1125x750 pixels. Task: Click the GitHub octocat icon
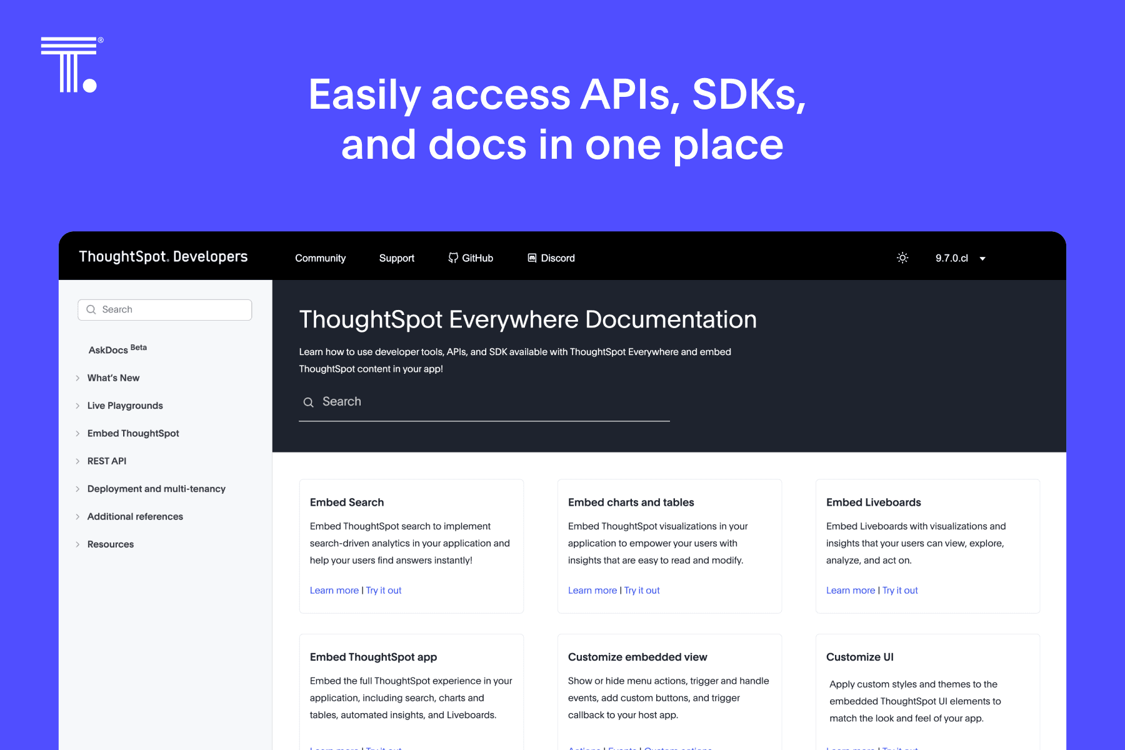pos(453,258)
